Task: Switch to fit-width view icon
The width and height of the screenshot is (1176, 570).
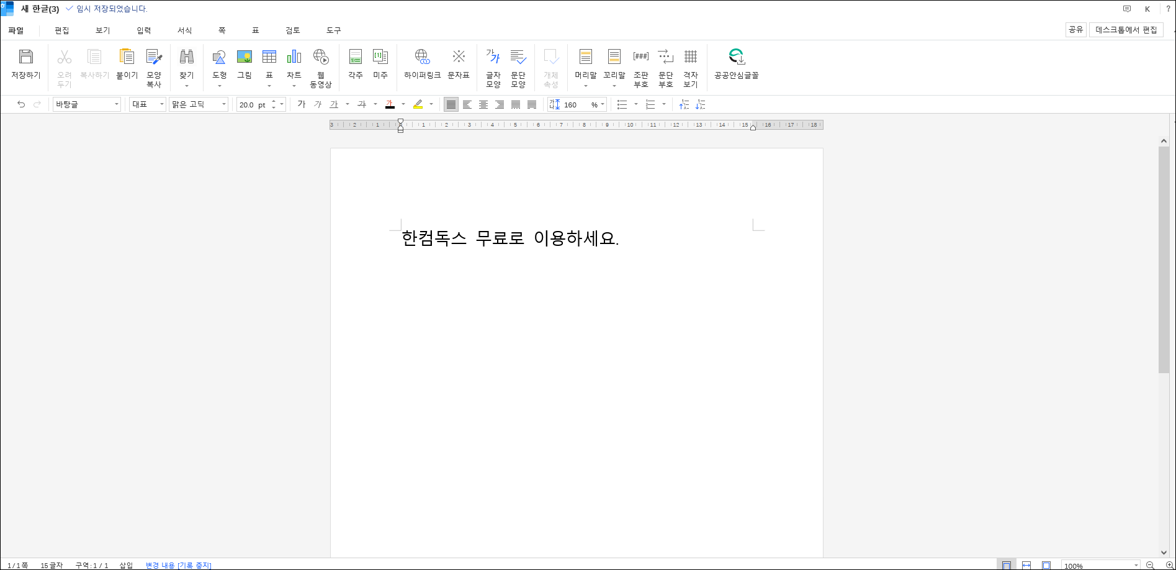Action: tap(1026, 565)
